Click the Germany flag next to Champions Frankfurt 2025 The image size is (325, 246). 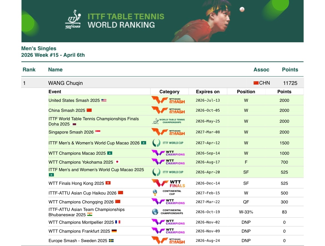coord(114,231)
